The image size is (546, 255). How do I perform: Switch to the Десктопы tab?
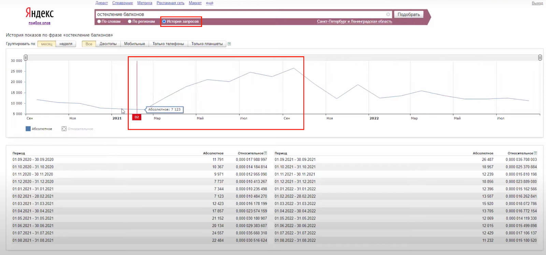tap(108, 44)
